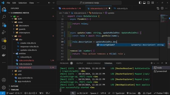The height and width of the screenshot is (95, 170).
Task: Open the Extensions view
Action: [x=4, y=40]
